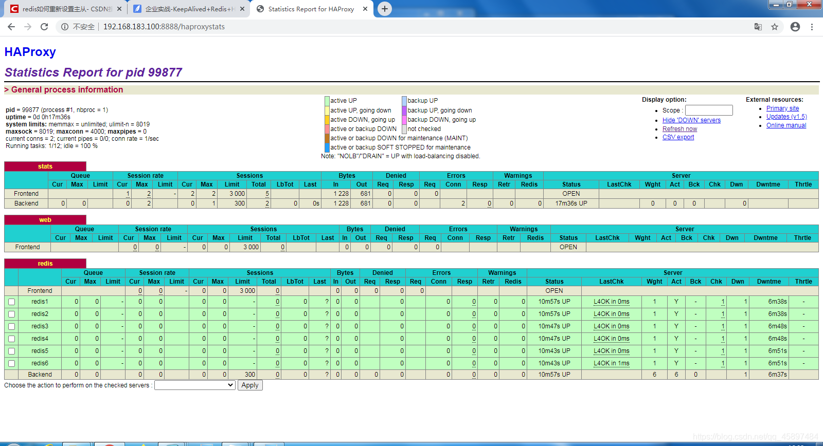Switch to the KeepAlived+Redis tab
Image resolution: width=823 pixels, height=446 pixels.
[x=188, y=9]
